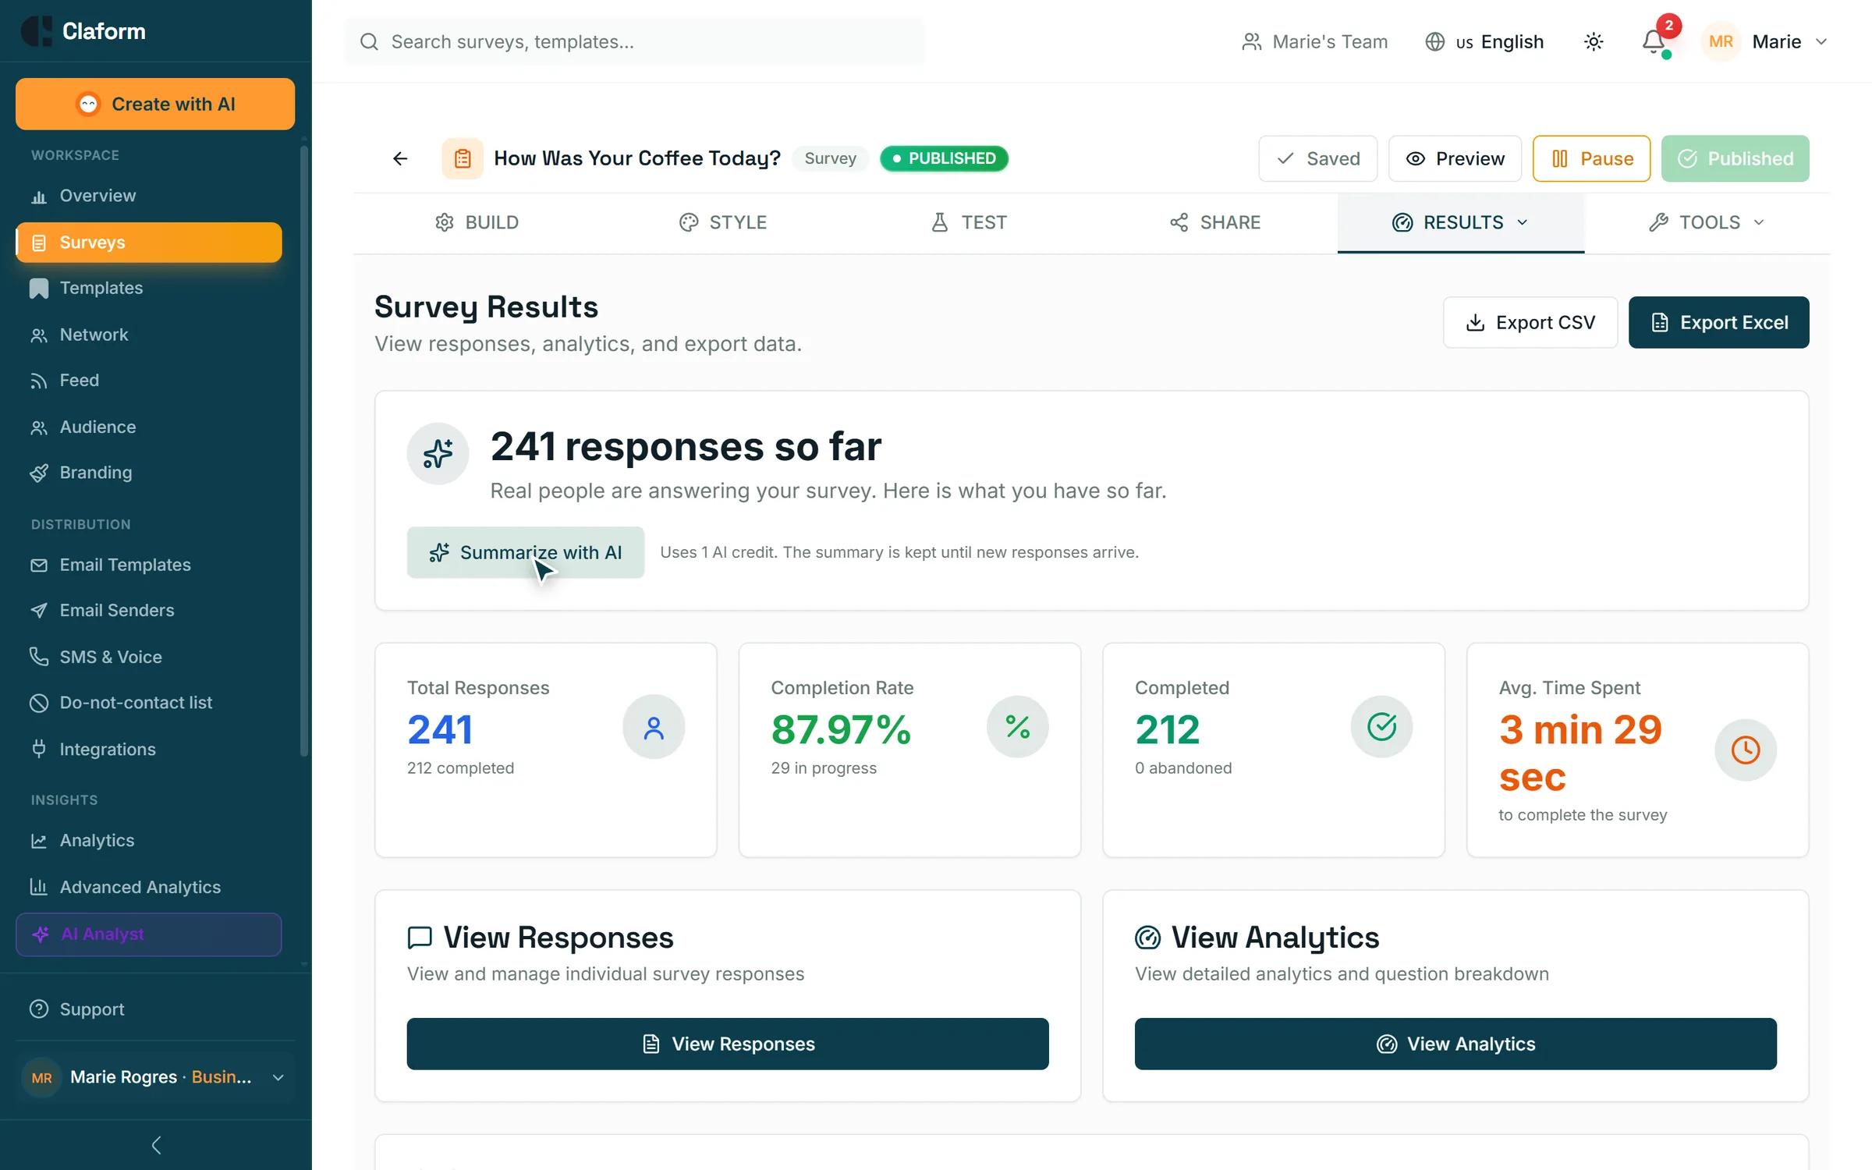Click the search surveys input field
This screenshot has height=1170, width=1872.
coord(634,41)
